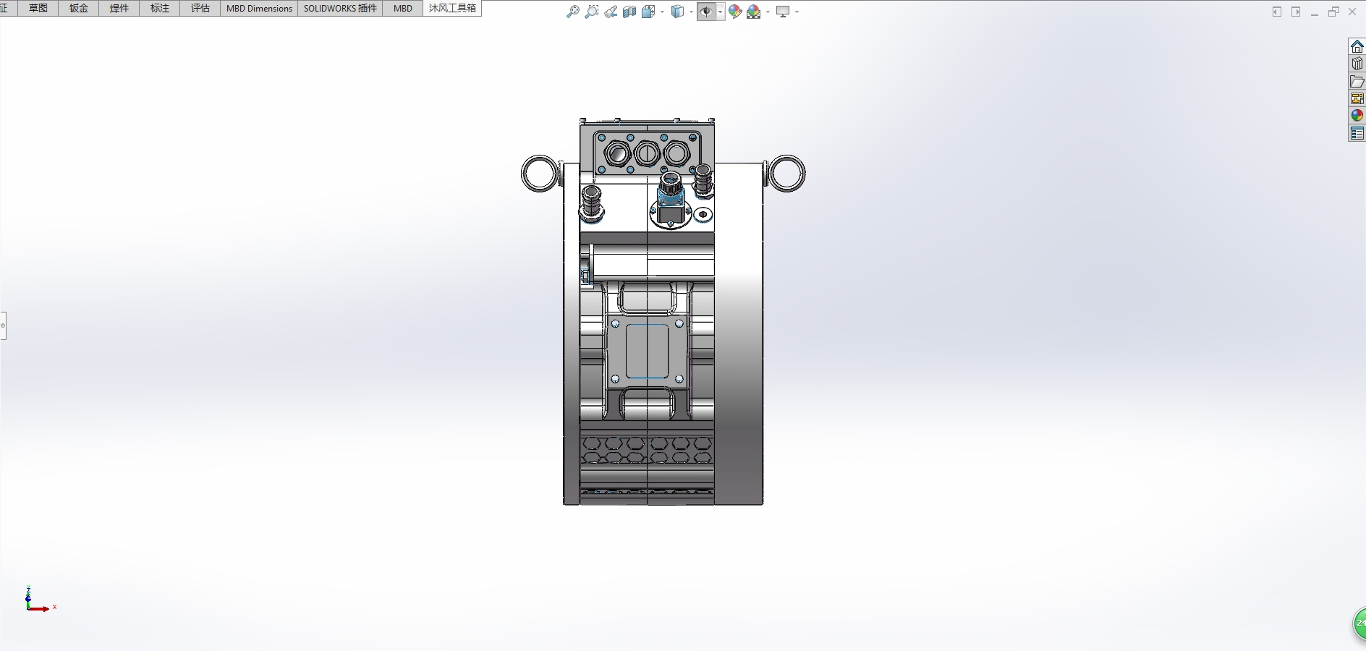Open the 焊件 tab

coord(119,8)
